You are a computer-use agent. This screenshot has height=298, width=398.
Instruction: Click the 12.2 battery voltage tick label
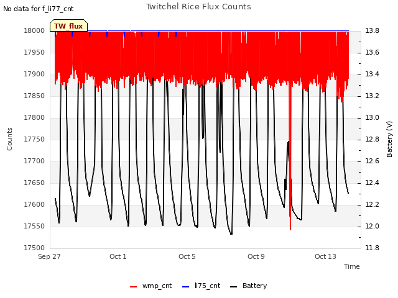[372, 204]
